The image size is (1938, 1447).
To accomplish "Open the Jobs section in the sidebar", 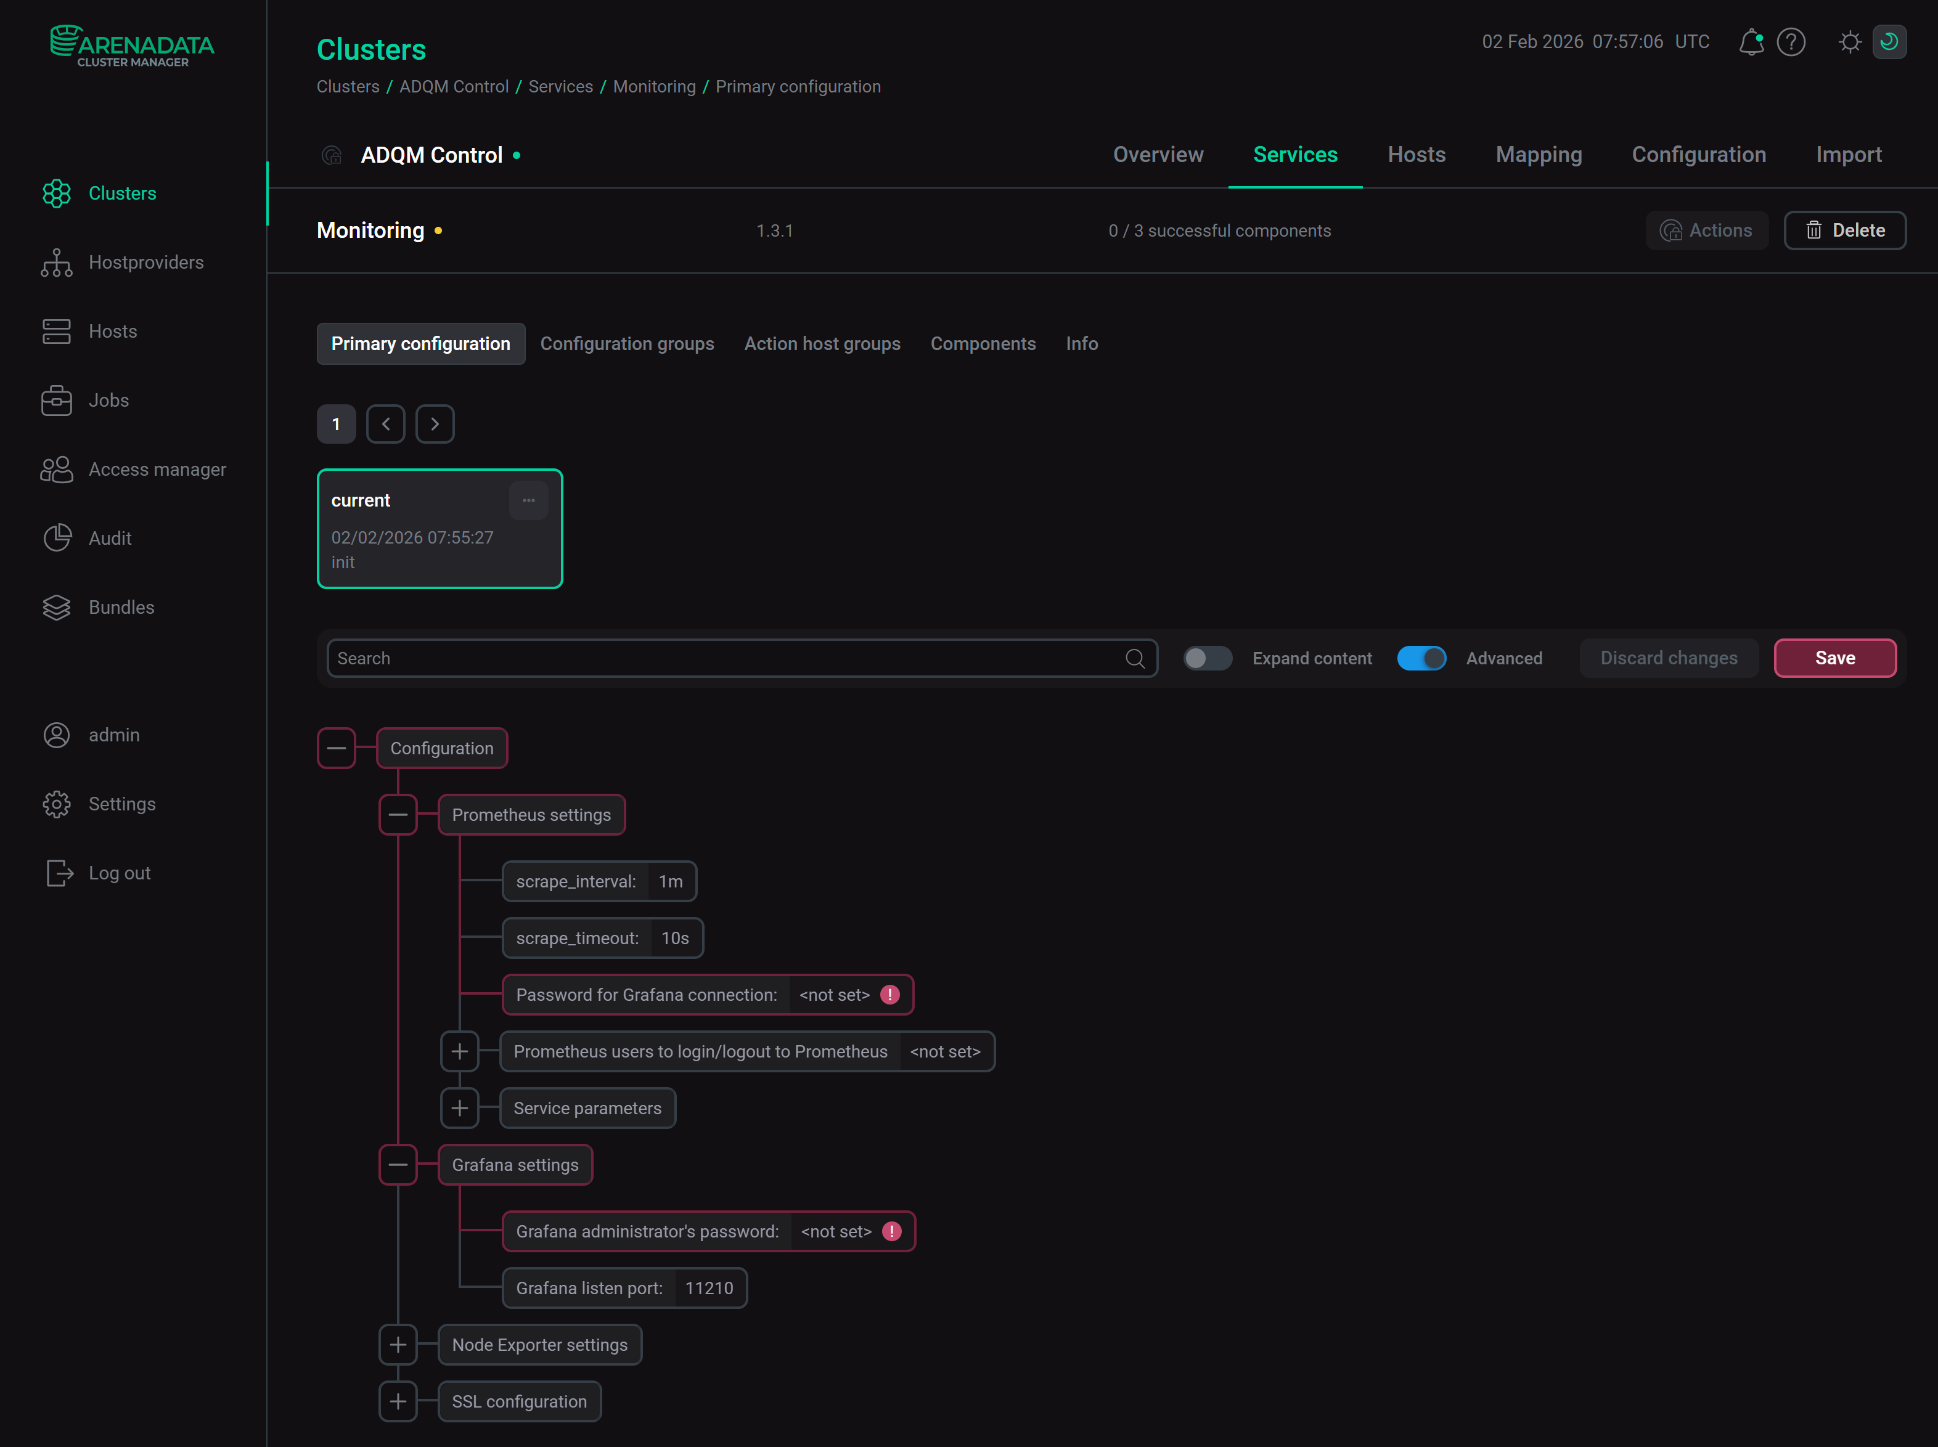I will (57, 399).
